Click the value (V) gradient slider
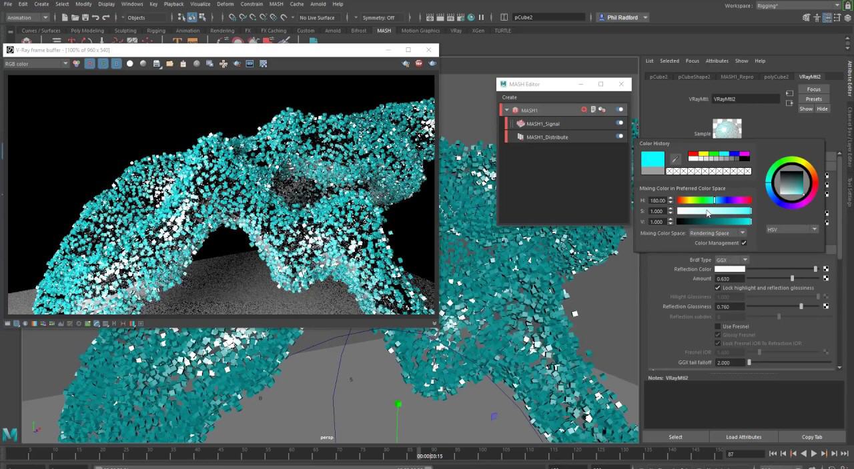The image size is (854, 469). (714, 221)
